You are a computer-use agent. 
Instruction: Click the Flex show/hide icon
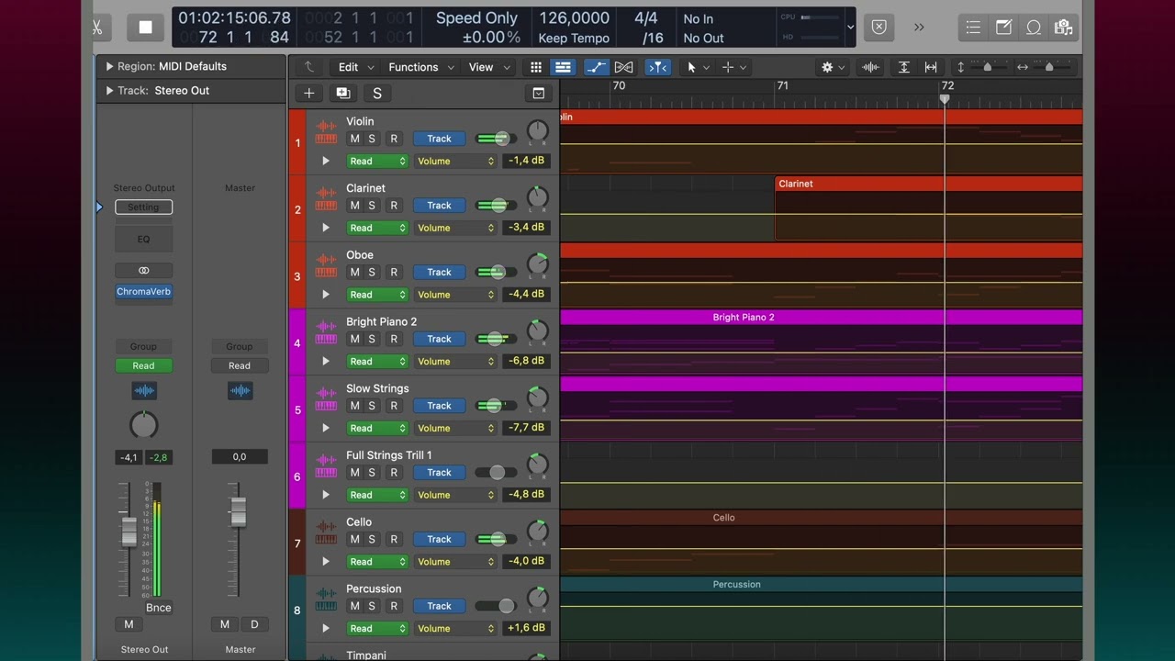click(x=623, y=67)
